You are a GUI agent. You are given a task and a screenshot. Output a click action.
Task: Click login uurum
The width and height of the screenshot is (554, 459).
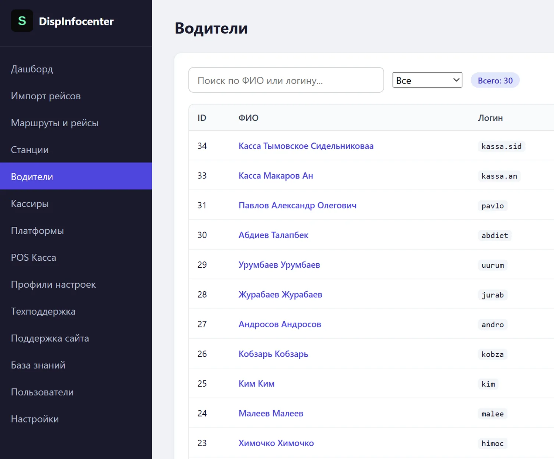point(493,266)
